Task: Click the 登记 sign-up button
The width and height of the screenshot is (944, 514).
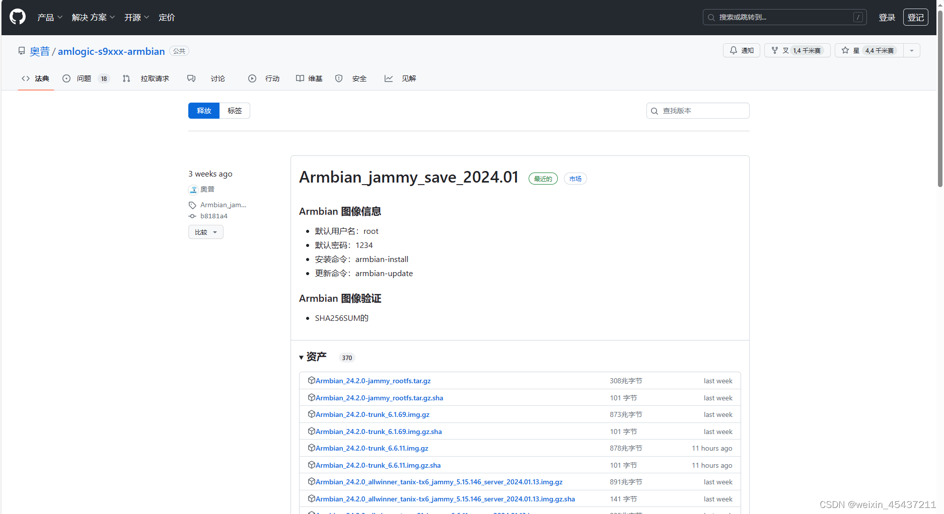Action: (x=915, y=17)
